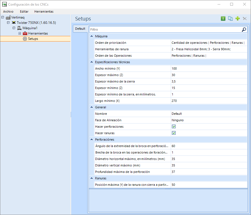Viewport: 251px width, 215px height.
Task: Select the Twister 750NX machine icon
Action: (x=14, y=22)
